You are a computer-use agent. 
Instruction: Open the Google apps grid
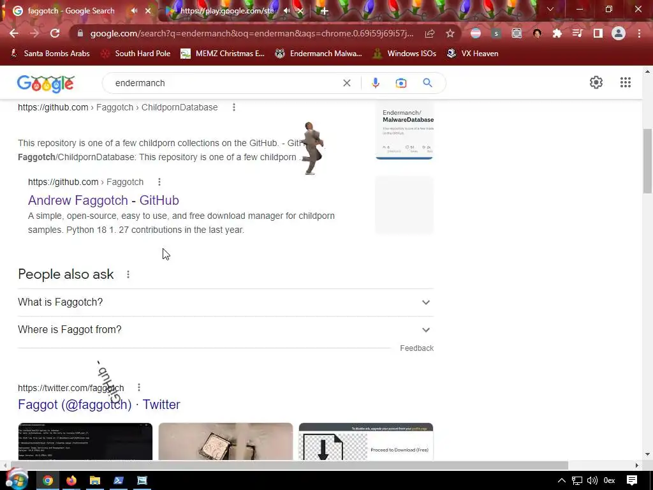click(x=625, y=82)
